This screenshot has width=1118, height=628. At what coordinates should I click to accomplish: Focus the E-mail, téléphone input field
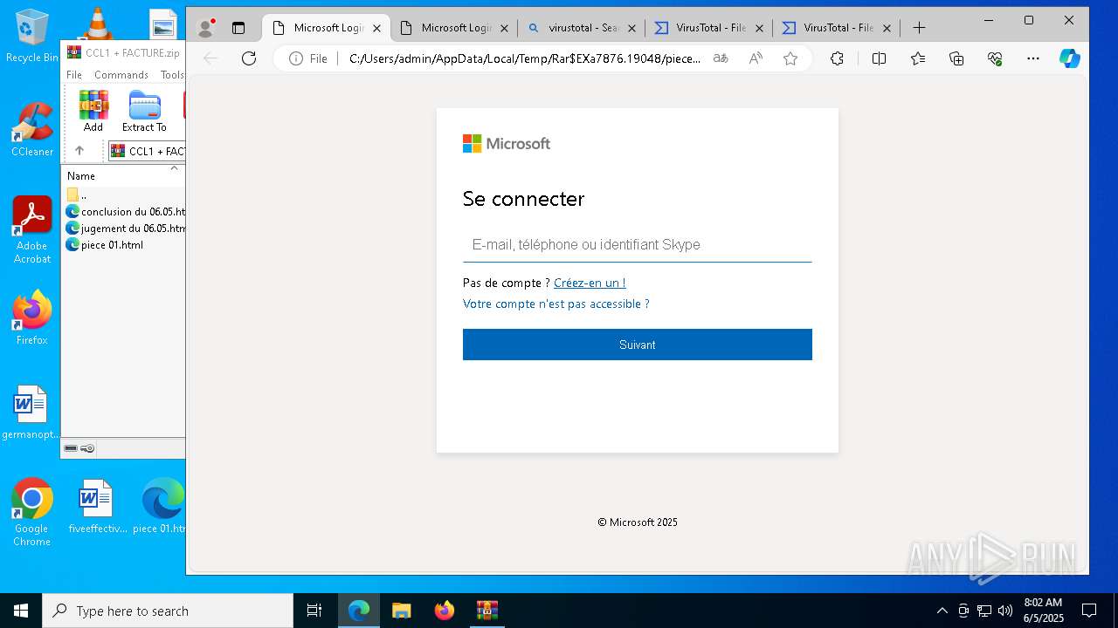tap(638, 245)
